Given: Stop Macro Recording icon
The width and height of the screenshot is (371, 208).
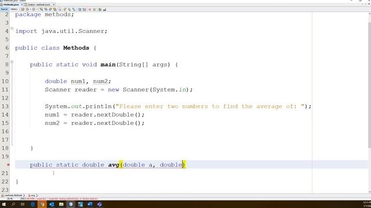Looking at the screenshot, I should pos(94,9).
